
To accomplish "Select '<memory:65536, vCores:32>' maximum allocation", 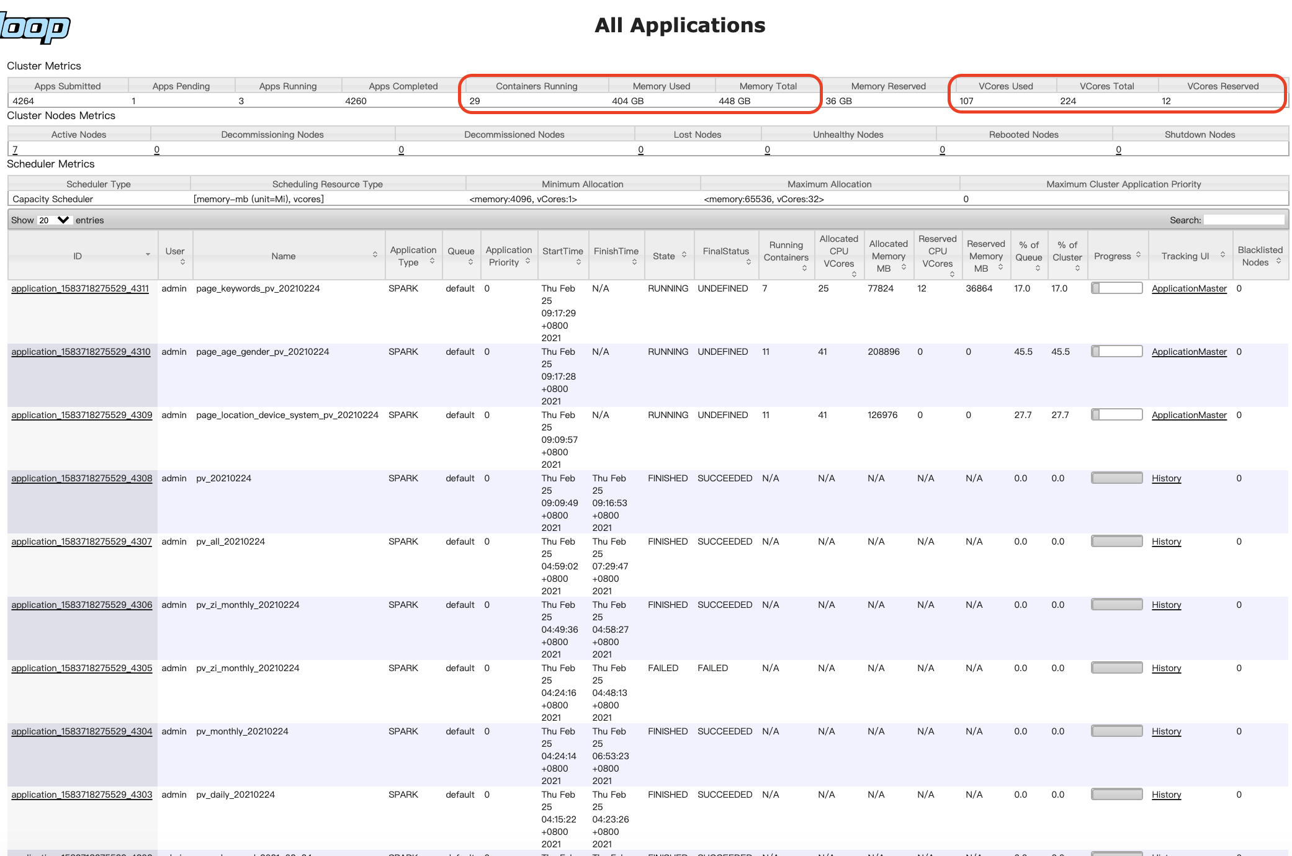I will (x=764, y=199).
